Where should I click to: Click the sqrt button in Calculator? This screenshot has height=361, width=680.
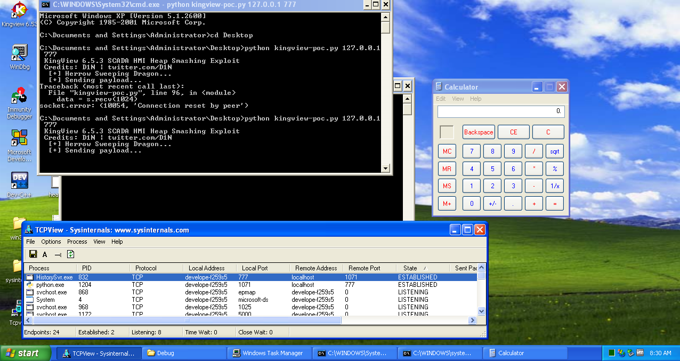[555, 151]
